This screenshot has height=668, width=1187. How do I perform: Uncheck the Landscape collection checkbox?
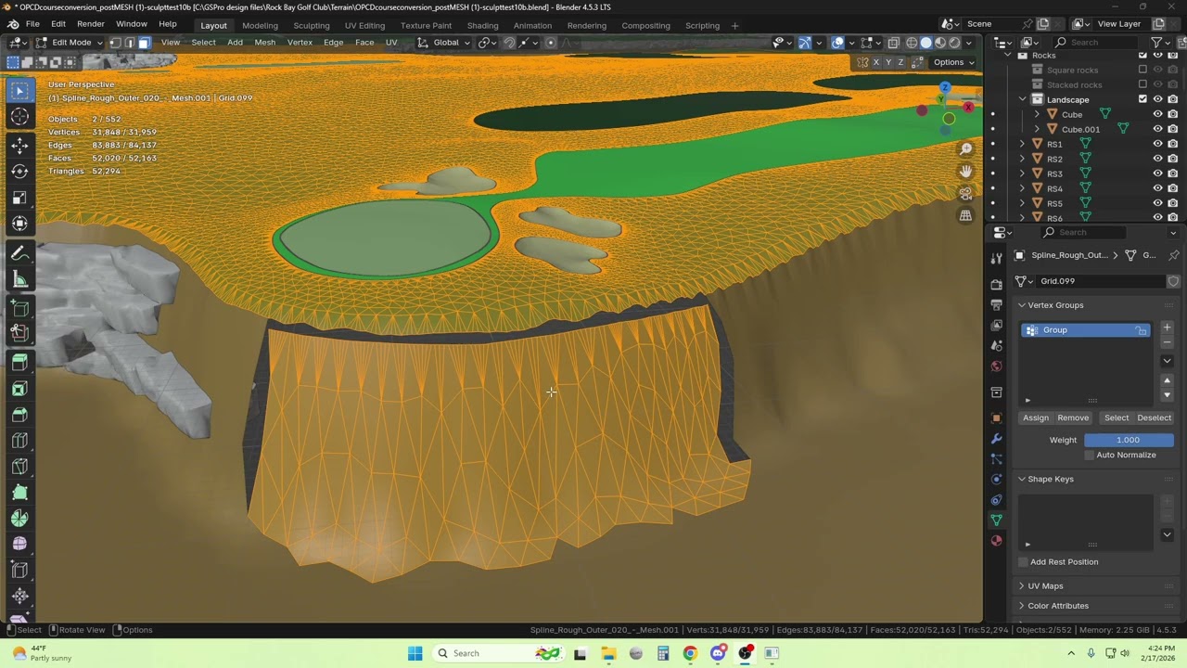[1142, 99]
